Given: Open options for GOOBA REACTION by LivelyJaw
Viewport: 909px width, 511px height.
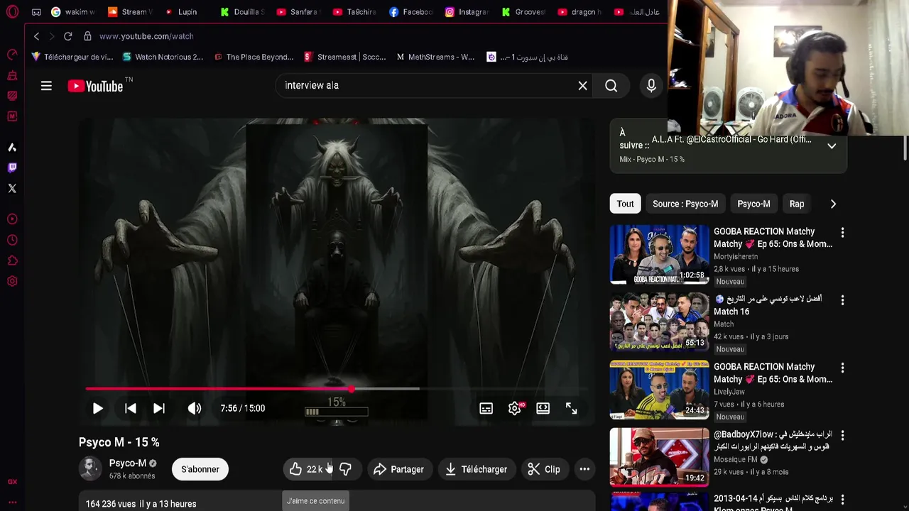Looking at the screenshot, I should pyautogui.click(x=842, y=368).
